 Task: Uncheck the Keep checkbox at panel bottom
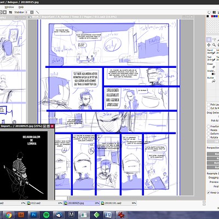click(209, 193)
